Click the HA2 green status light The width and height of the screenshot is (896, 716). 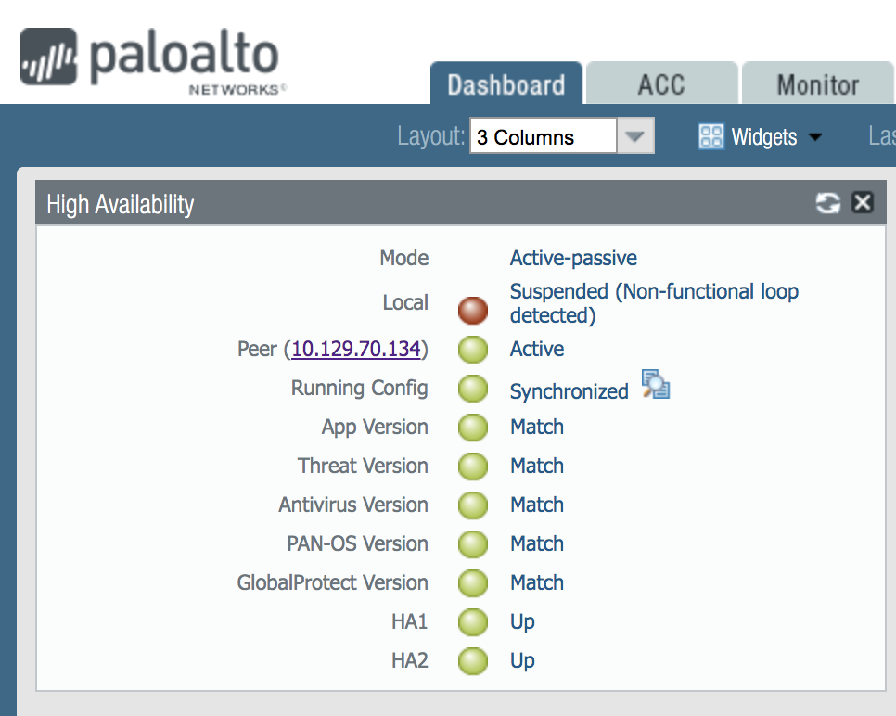(x=473, y=660)
